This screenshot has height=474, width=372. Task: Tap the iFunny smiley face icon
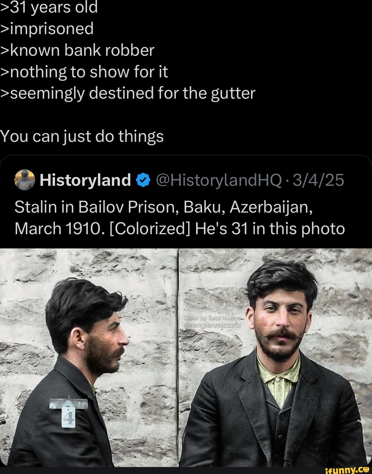pyautogui.click(x=366, y=469)
